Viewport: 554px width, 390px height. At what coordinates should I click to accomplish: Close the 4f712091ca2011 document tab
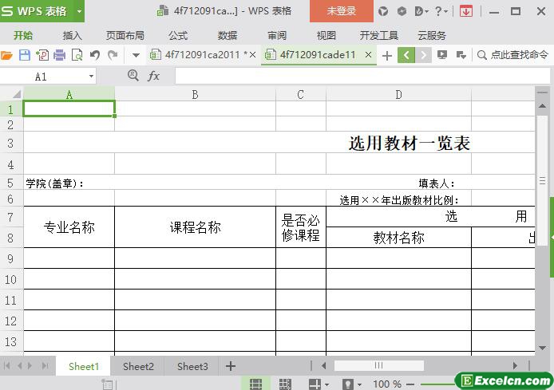click(252, 55)
